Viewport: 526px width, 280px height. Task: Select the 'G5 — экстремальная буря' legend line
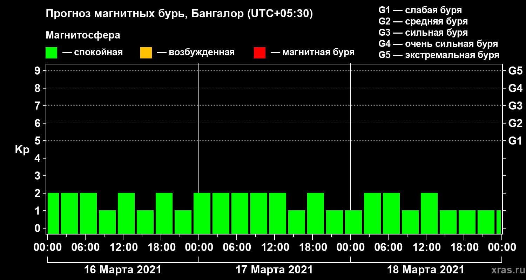click(x=439, y=55)
